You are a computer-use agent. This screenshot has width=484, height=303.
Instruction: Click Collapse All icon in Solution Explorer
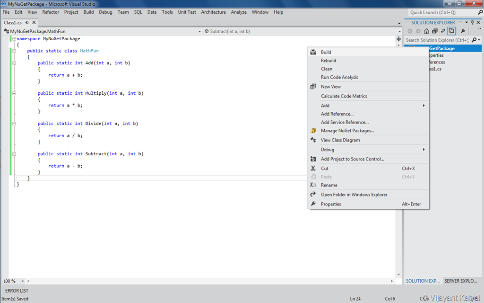[435, 31]
